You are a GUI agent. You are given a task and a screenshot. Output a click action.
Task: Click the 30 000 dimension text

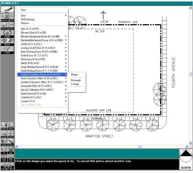click(100, 32)
